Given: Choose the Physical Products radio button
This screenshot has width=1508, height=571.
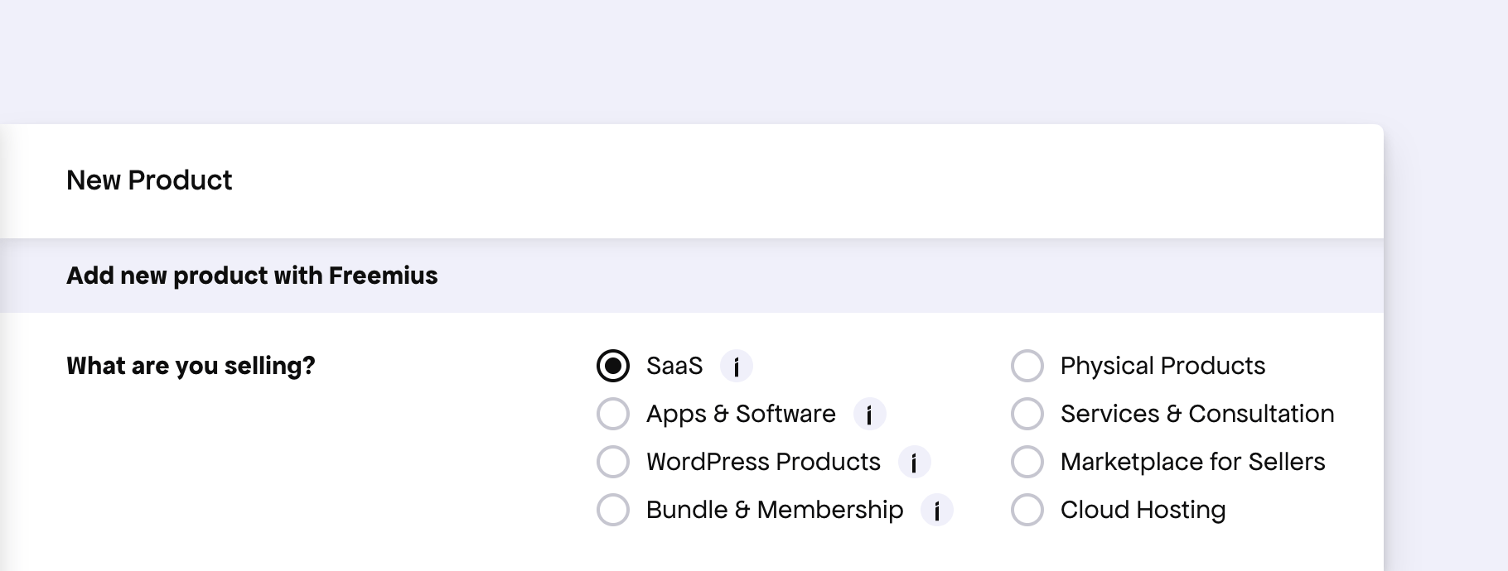Looking at the screenshot, I should 1027,366.
